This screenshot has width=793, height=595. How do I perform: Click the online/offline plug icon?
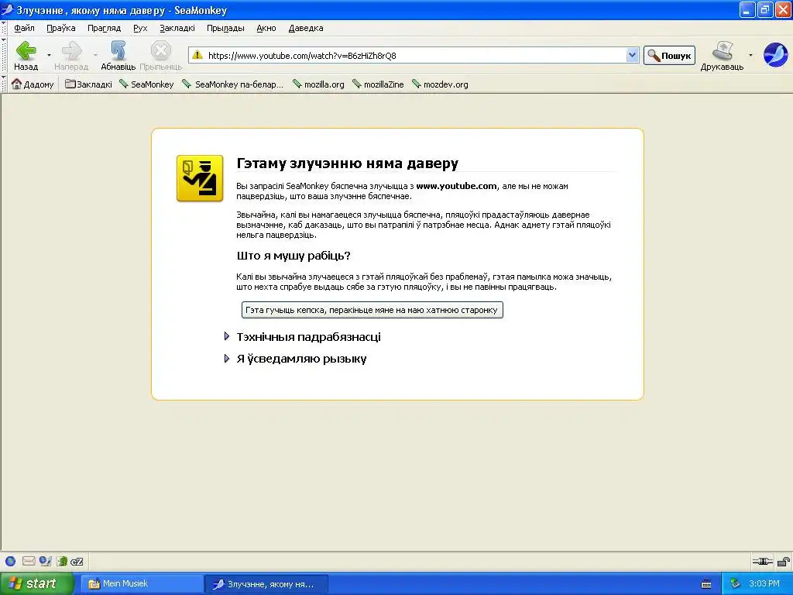click(x=762, y=561)
